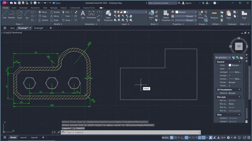Click the Undo arrow in quick access toolbar
The image size is (252, 141).
pyautogui.click(x=39, y=3)
